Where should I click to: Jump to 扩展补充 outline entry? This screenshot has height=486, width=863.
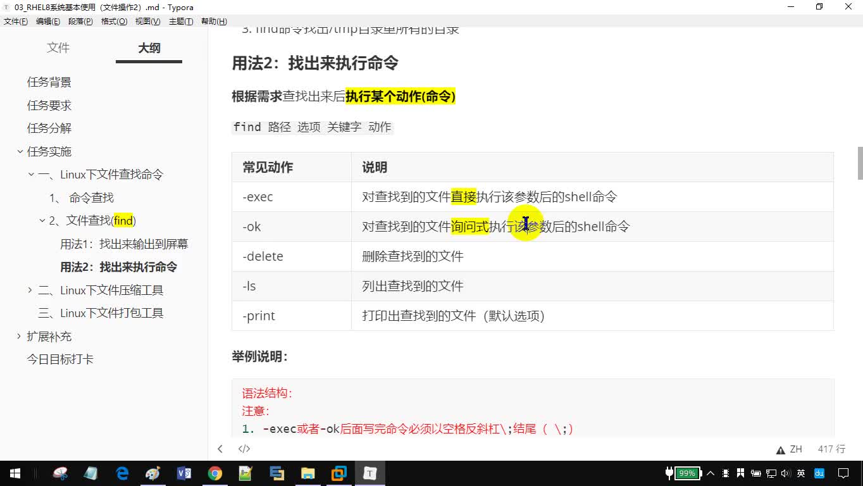(x=49, y=337)
